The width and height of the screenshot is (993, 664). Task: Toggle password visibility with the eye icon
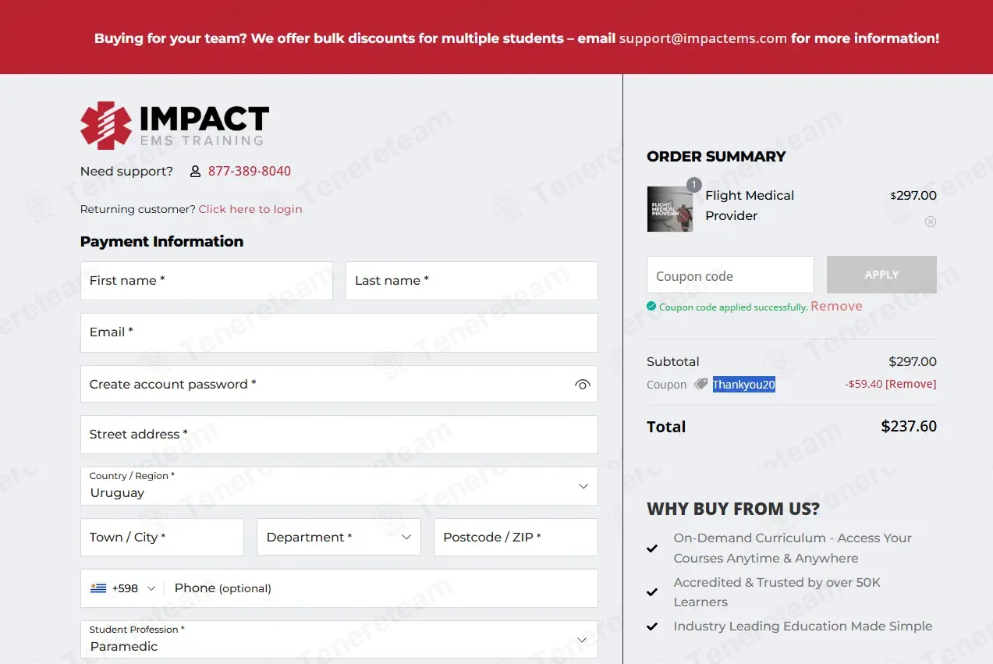[x=582, y=385]
